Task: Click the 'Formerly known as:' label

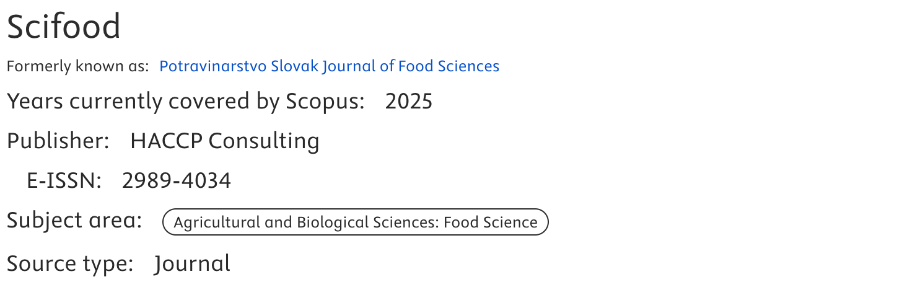Action: point(78,66)
